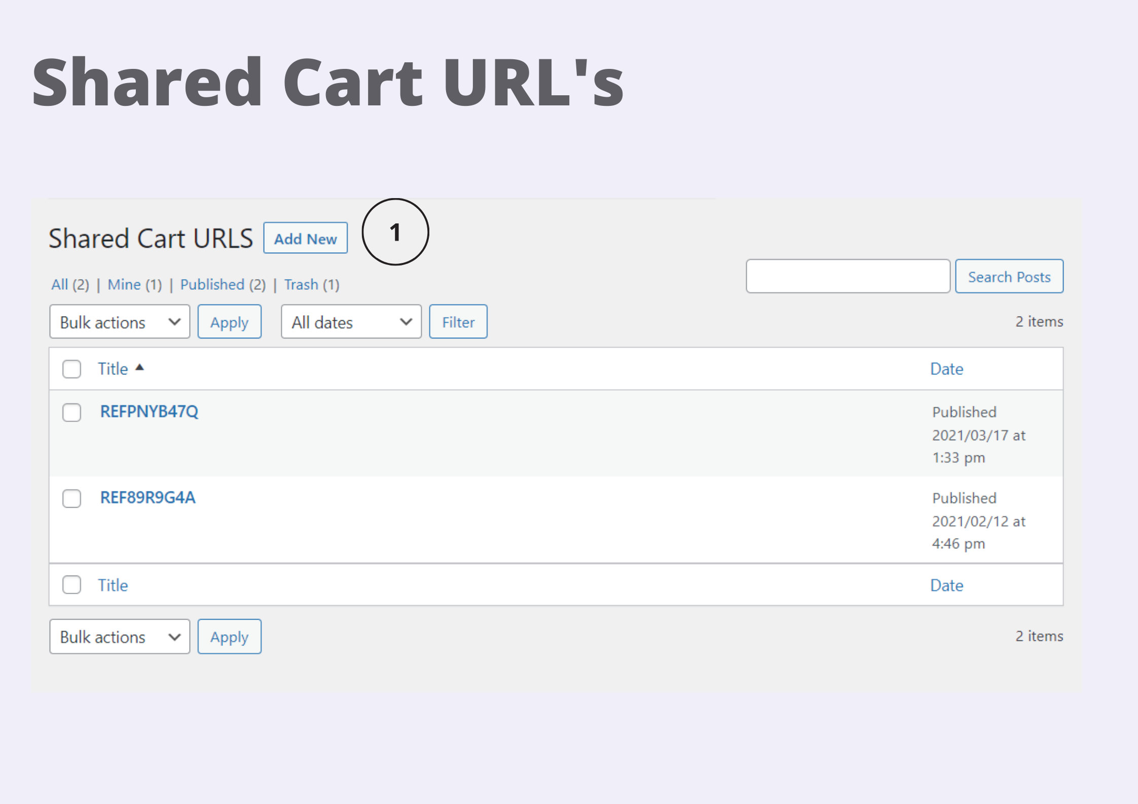Screen dimensions: 1138x804
Task: Click the Filter button to filter by date
Action: [457, 321]
